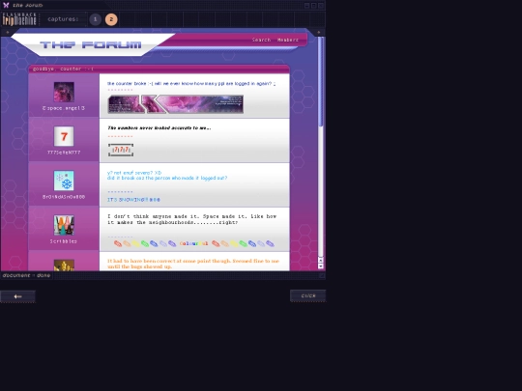Click the scrollbar up arrow above the down arrow
The height and width of the screenshot is (391, 522).
click(321, 260)
